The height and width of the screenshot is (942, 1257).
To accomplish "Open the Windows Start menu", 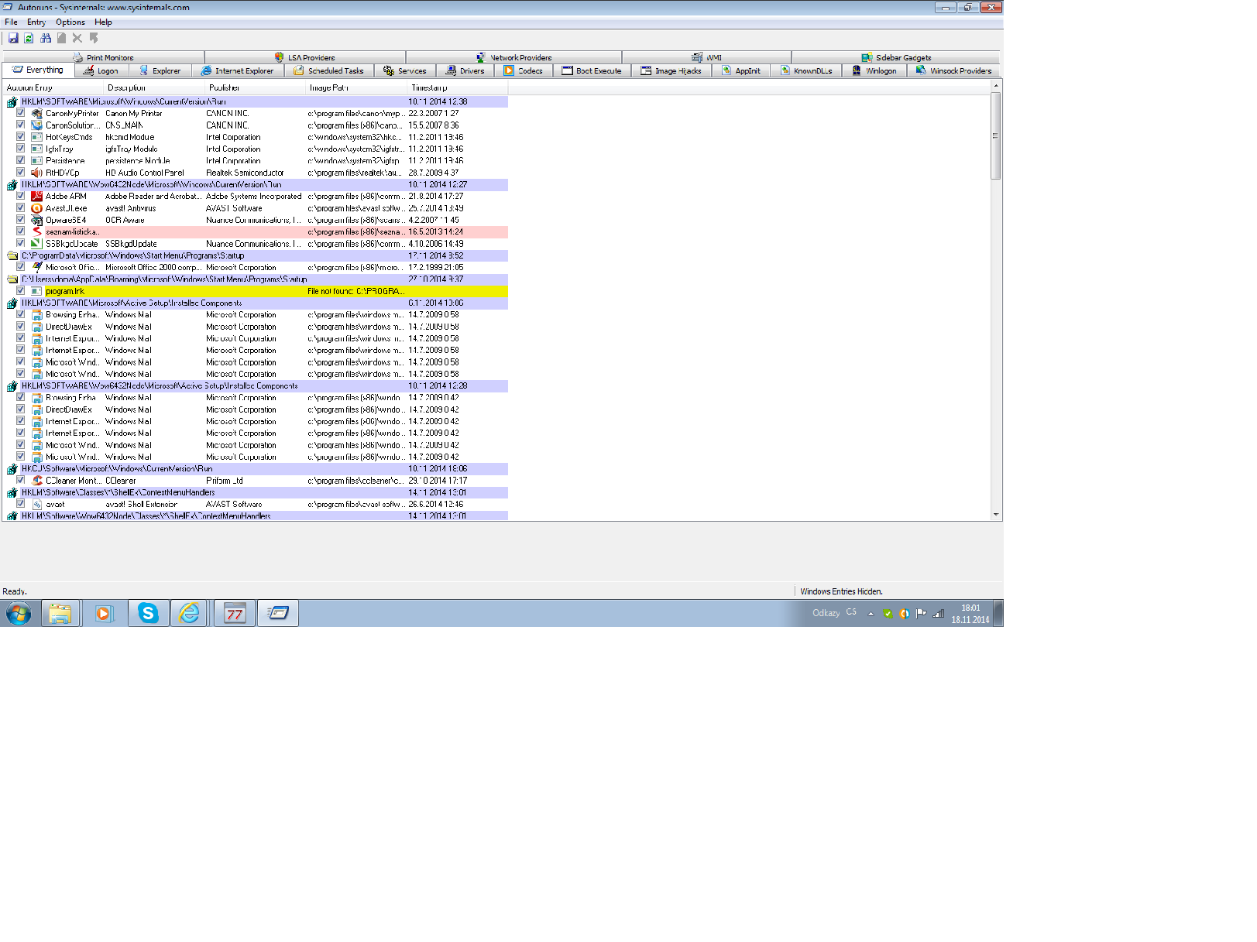I will [19, 614].
